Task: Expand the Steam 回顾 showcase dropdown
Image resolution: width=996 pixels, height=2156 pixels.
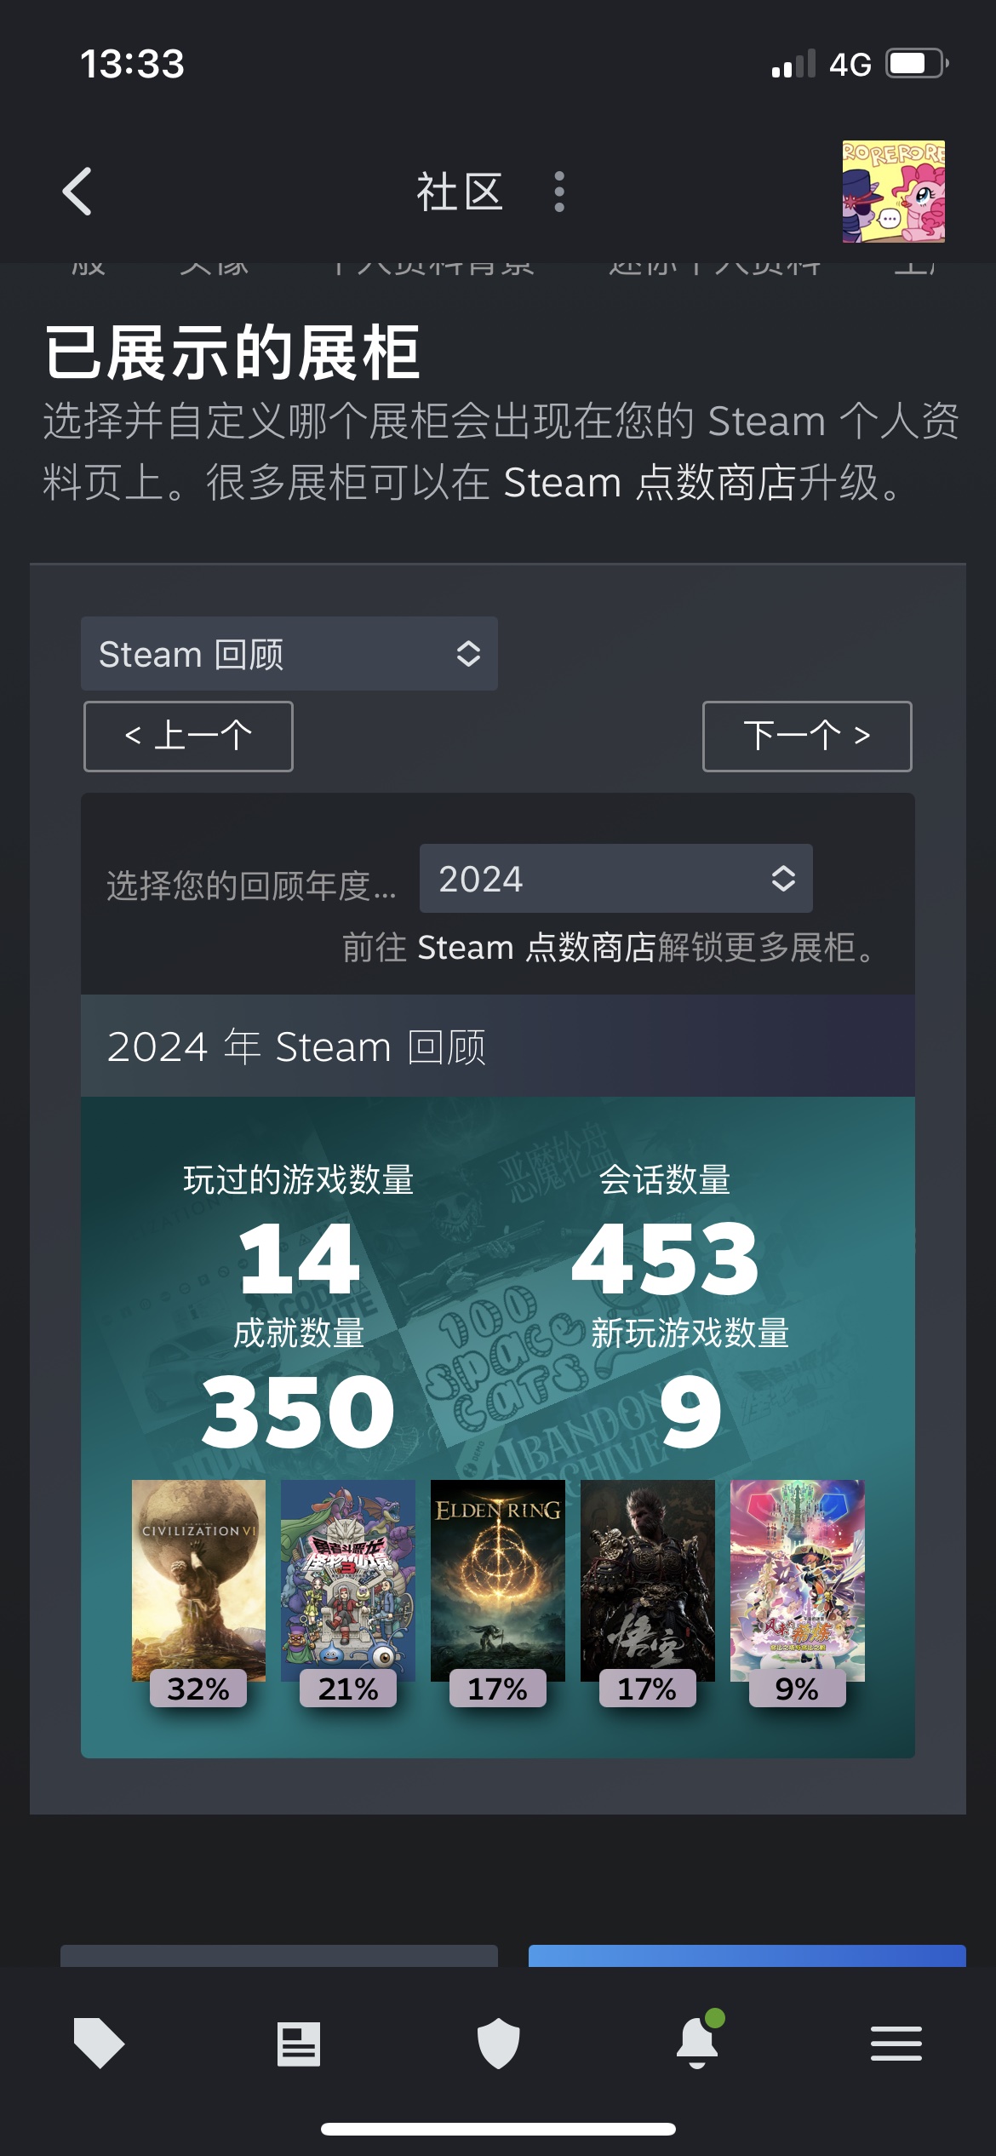Action: (x=289, y=654)
